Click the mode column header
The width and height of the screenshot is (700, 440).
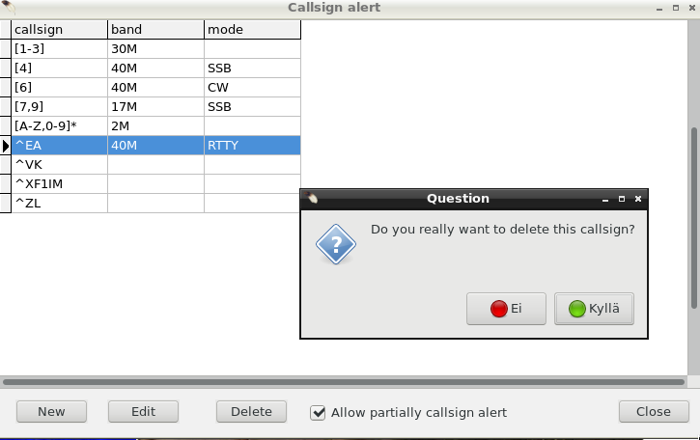click(x=252, y=30)
